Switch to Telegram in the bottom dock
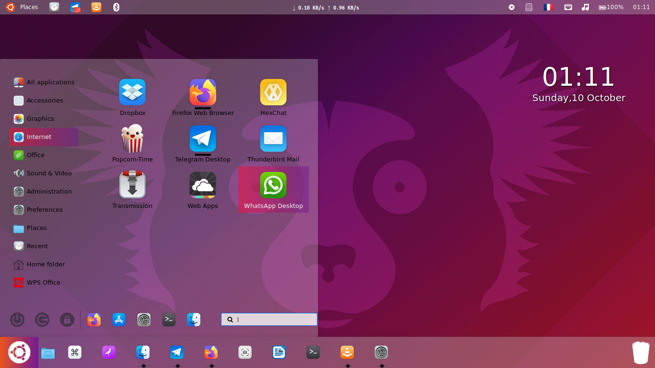 pos(177,353)
